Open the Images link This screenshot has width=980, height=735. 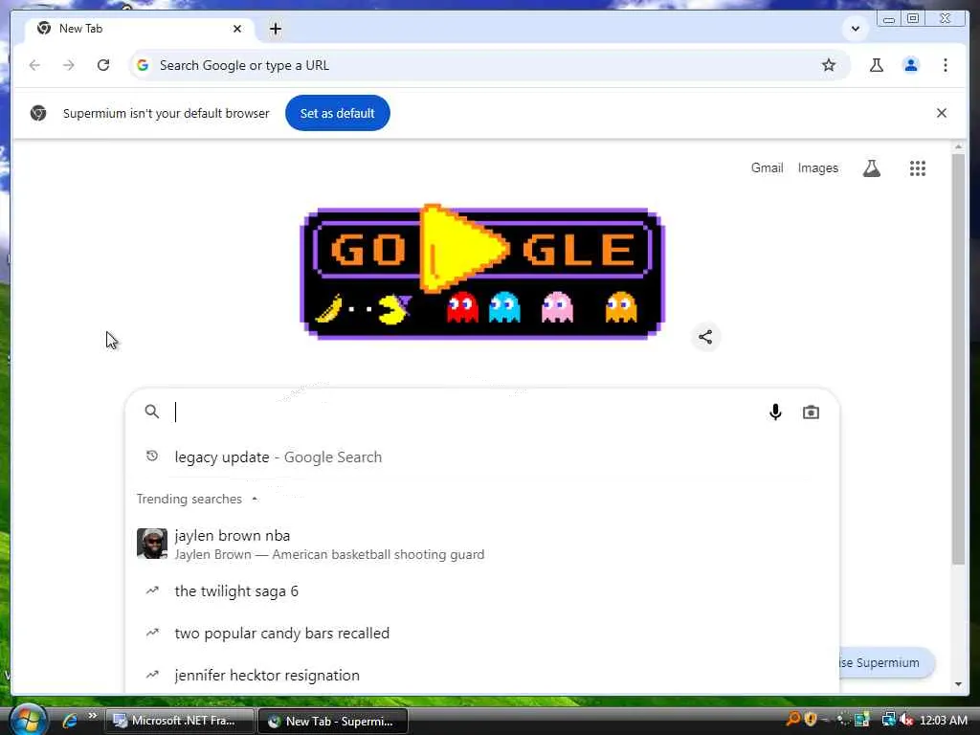(x=817, y=168)
